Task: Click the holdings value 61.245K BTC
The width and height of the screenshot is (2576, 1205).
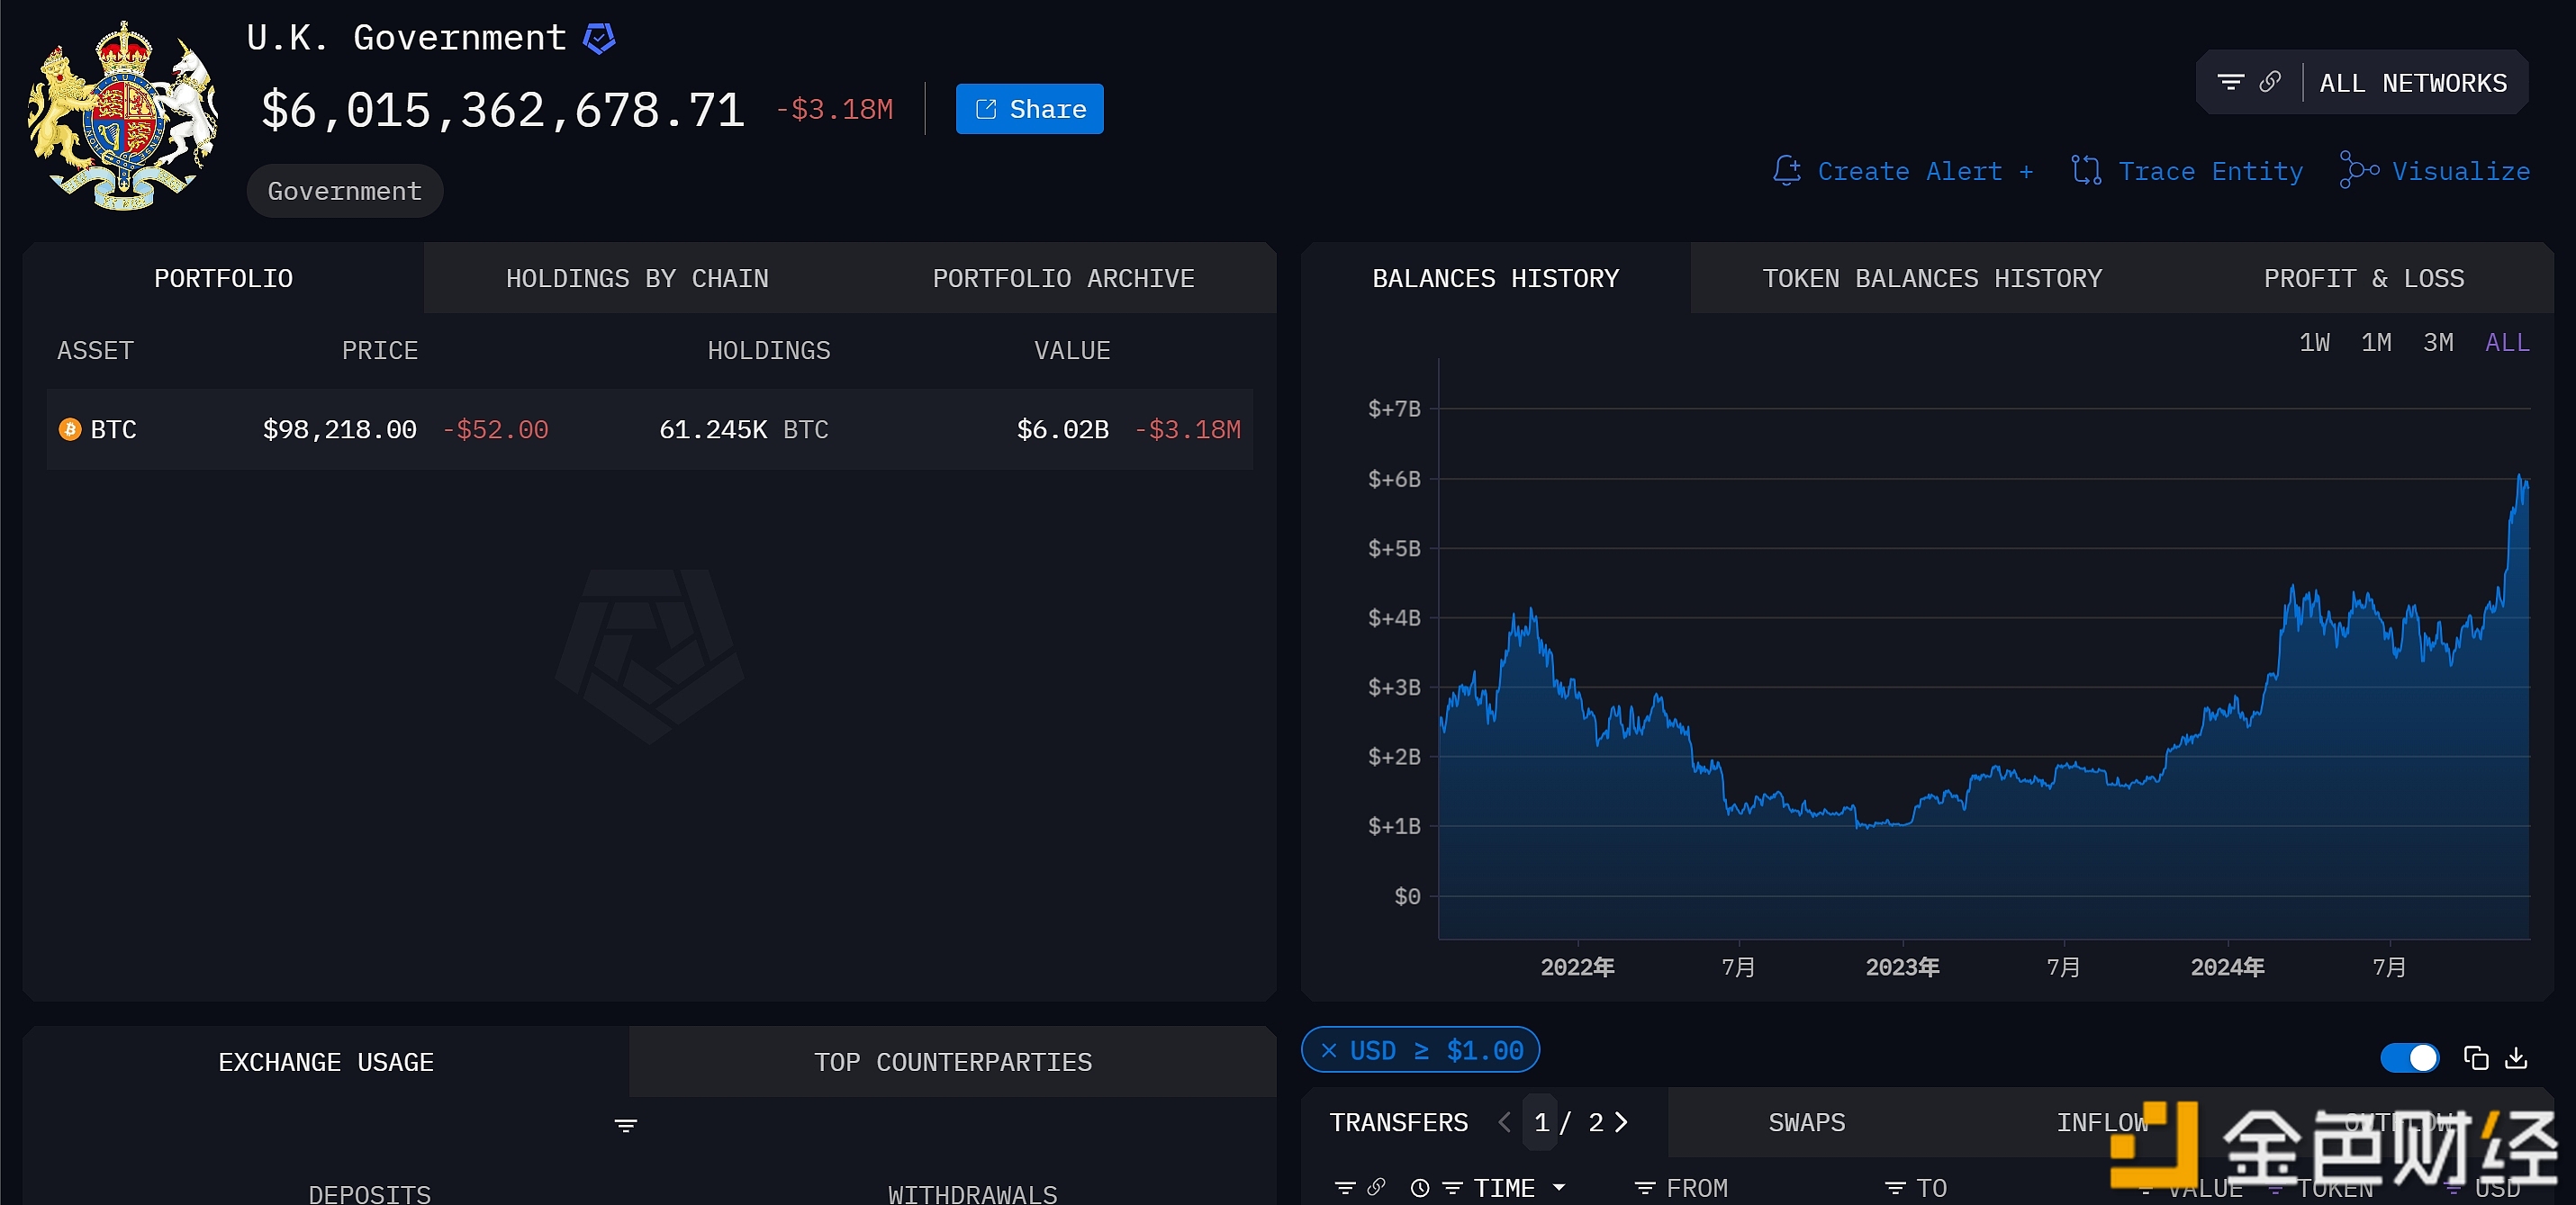Action: click(x=743, y=429)
